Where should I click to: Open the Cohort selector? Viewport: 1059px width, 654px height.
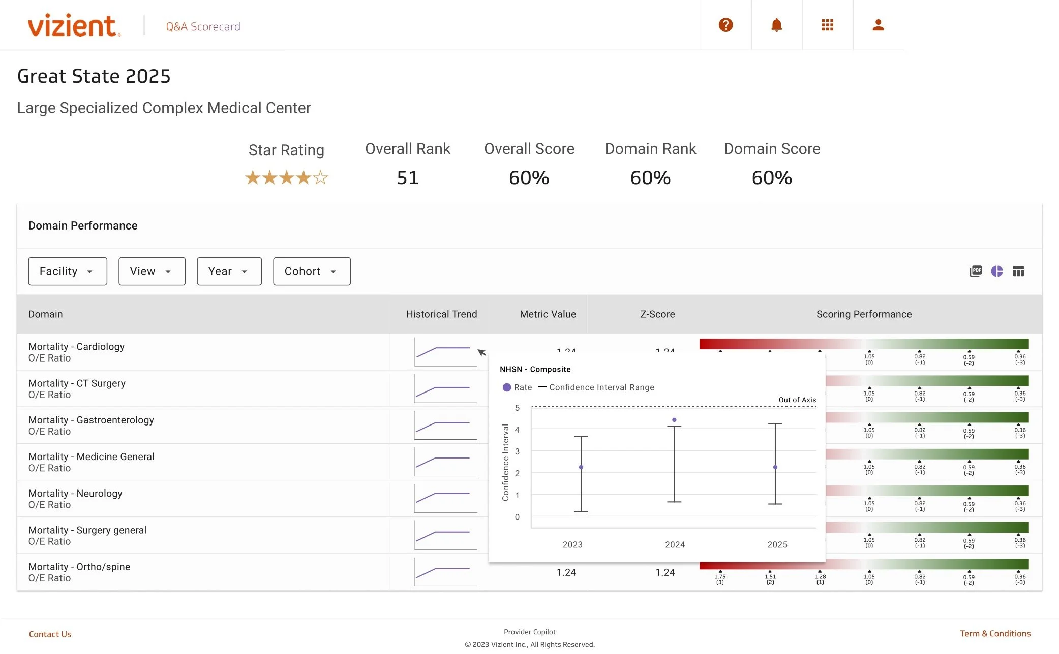point(311,271)
